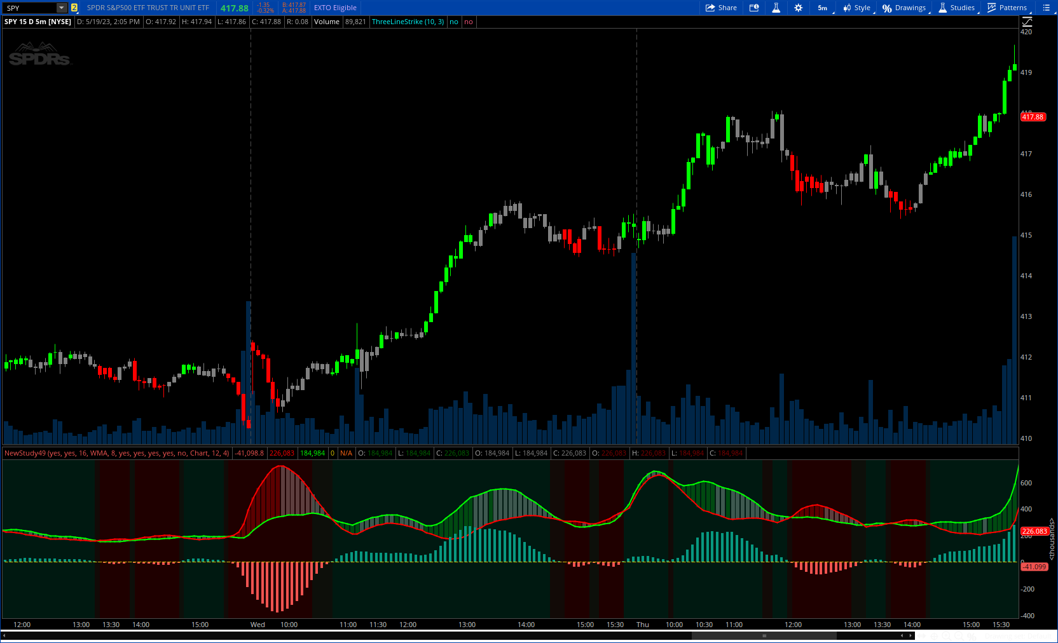Open the product depth book icon

754,8
